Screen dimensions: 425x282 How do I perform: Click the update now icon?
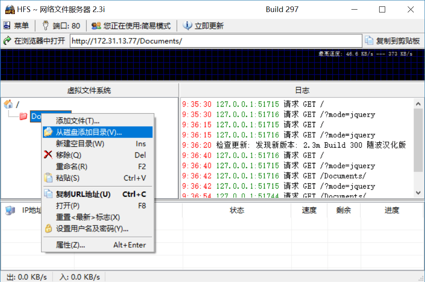click(x=187, y=26)
